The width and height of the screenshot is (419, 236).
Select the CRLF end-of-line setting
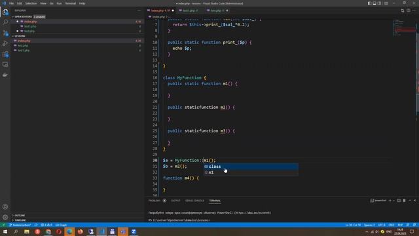coord(392,225)
